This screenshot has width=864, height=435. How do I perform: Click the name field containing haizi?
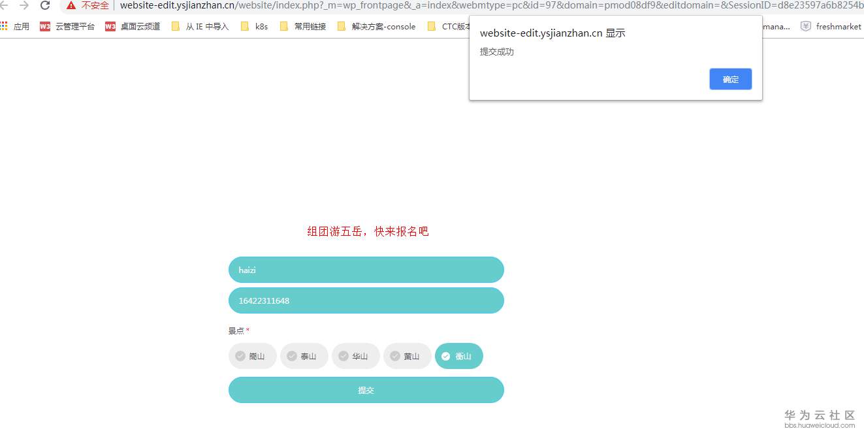(x=366, y=269)
